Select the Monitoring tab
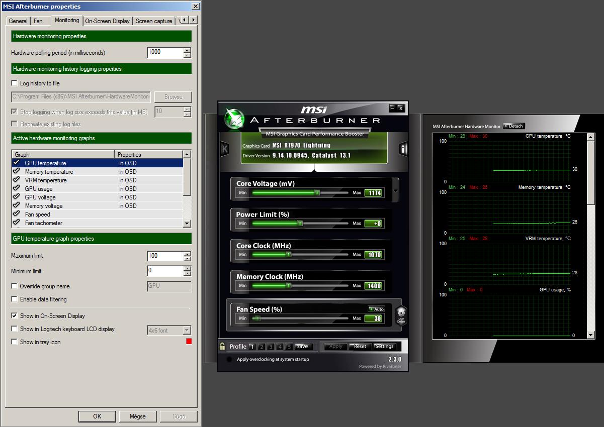 click(x=67, y=20)
